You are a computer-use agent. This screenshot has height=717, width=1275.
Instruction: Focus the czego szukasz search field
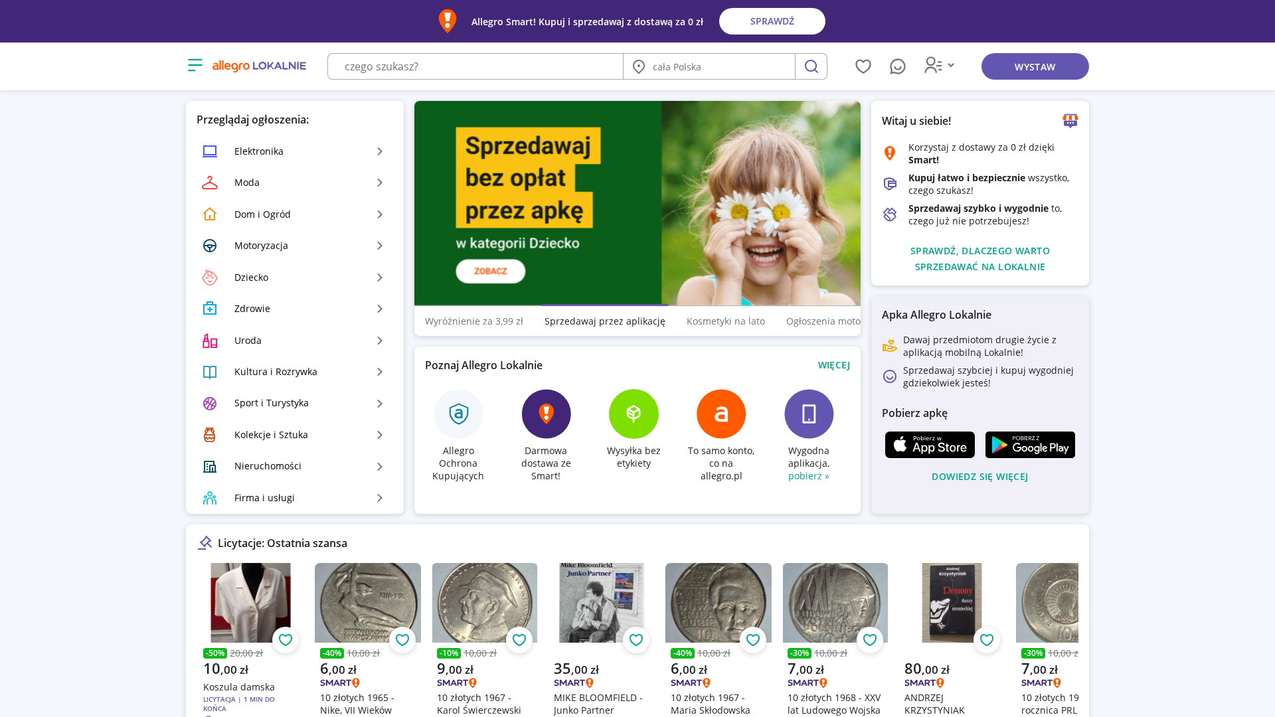click(475, 66)
